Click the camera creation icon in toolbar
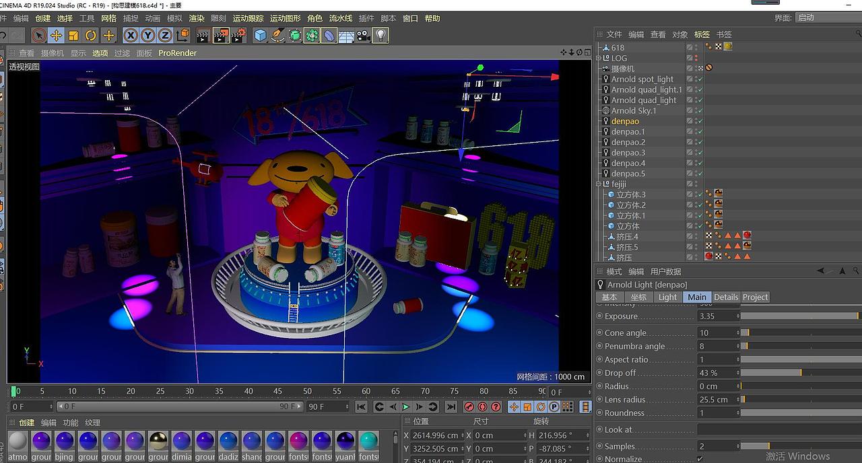Image resolution: width=862 pixels, height=463 pixels. point(362,36)
